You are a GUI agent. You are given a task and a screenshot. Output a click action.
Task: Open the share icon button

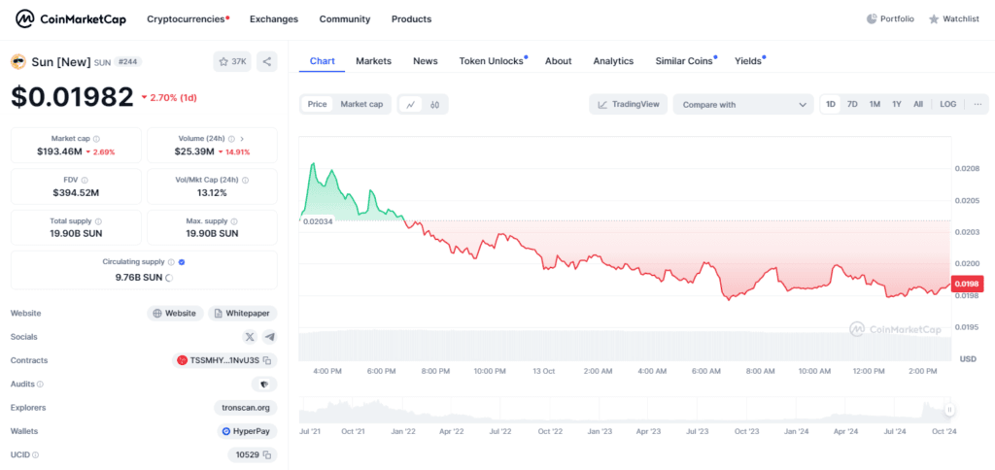[266, 61]
